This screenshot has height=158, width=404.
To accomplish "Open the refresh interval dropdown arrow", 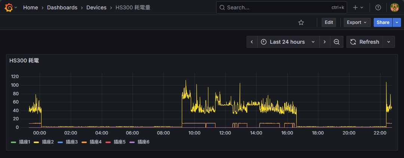I will [x=389, y=42].
